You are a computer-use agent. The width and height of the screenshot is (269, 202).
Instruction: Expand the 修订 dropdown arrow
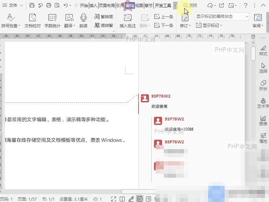click(x=190, y=26)
